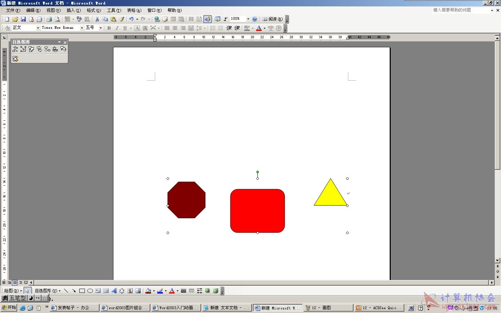This screenshot has width=501, height=313.
Task: Open the 表格 Table menu
Action: click(134, 10)
